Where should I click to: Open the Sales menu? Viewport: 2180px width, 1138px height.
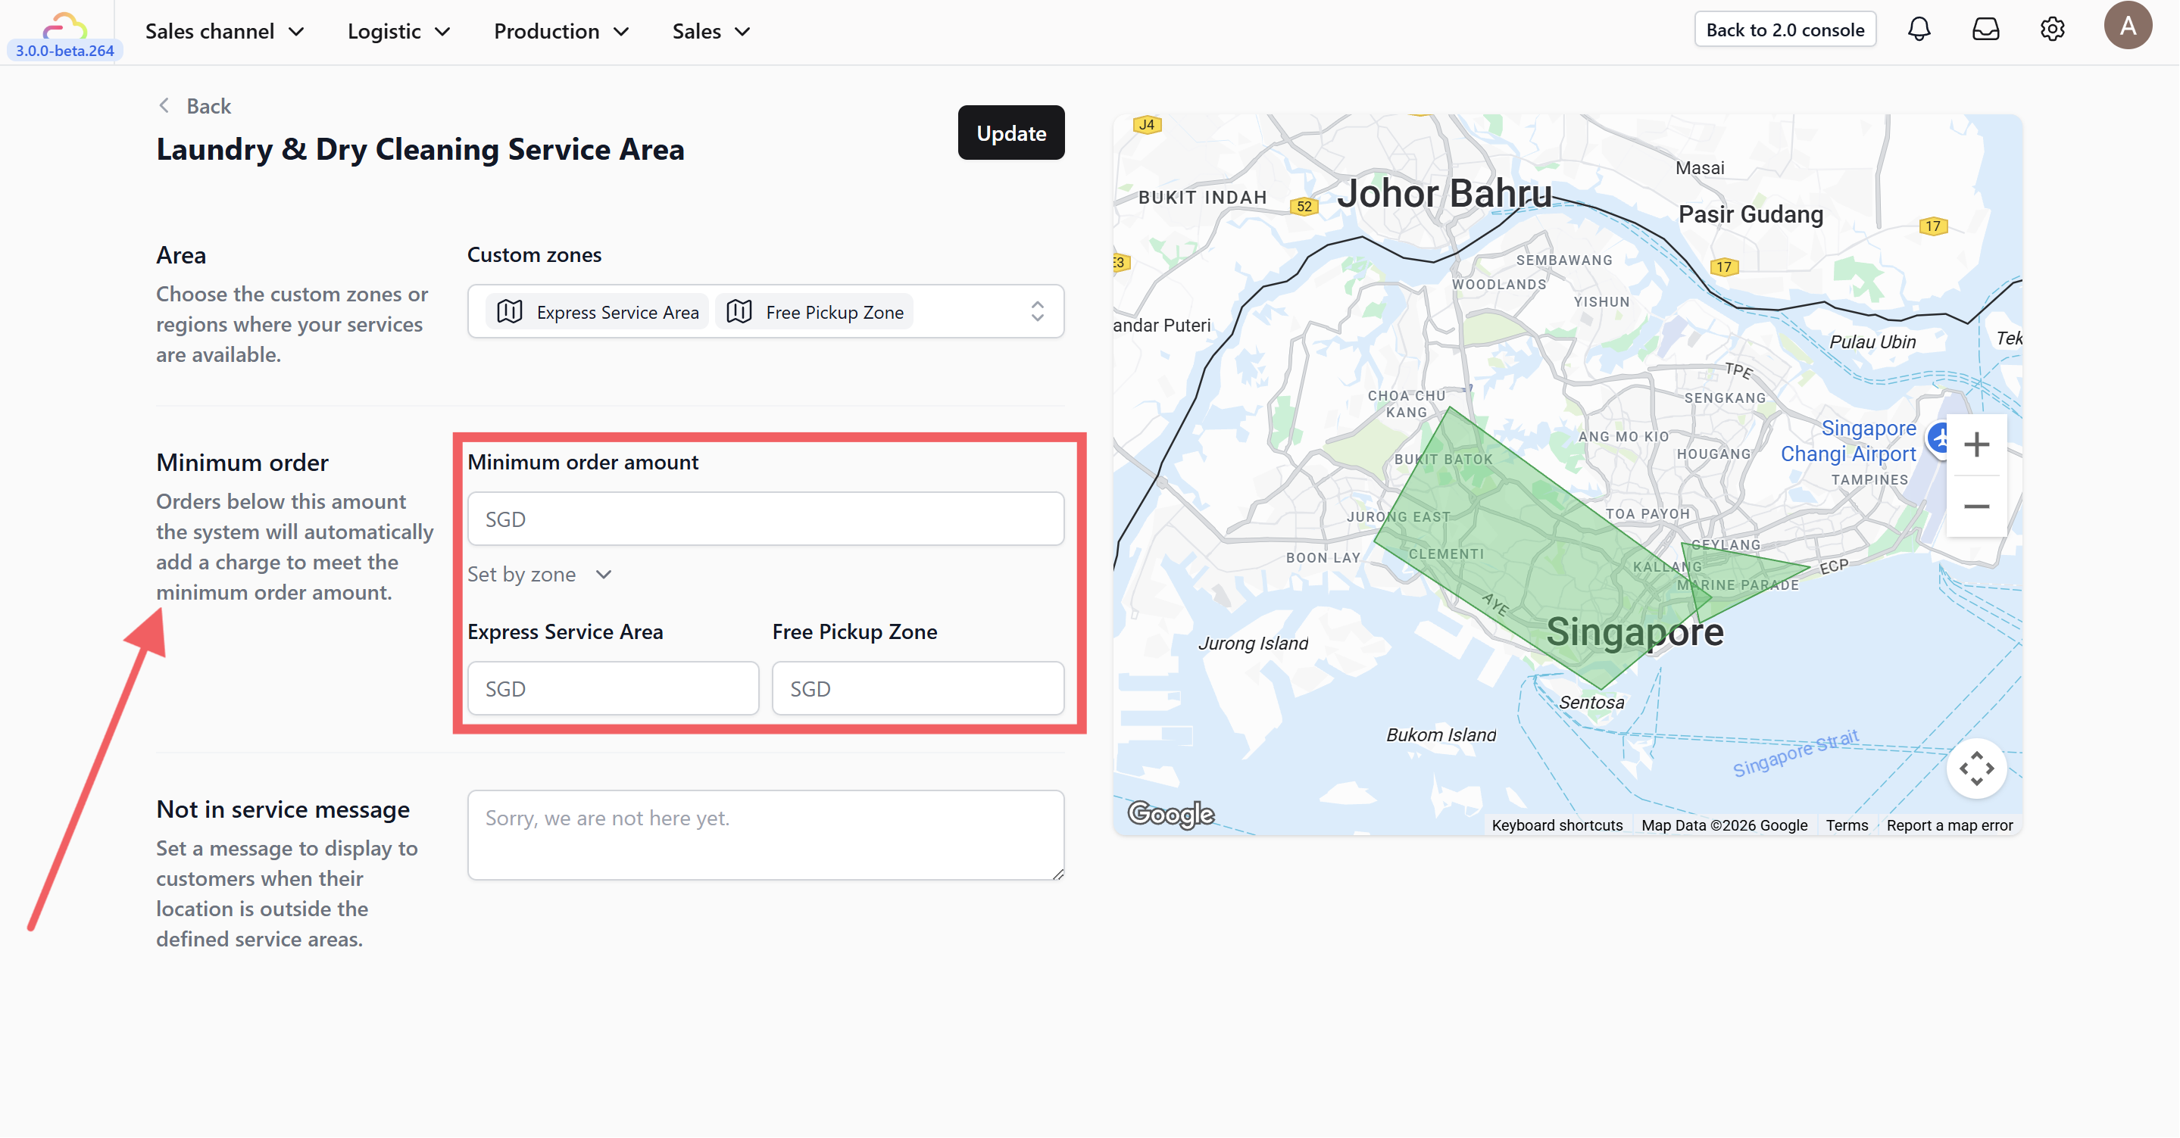[x=711, y=31]
